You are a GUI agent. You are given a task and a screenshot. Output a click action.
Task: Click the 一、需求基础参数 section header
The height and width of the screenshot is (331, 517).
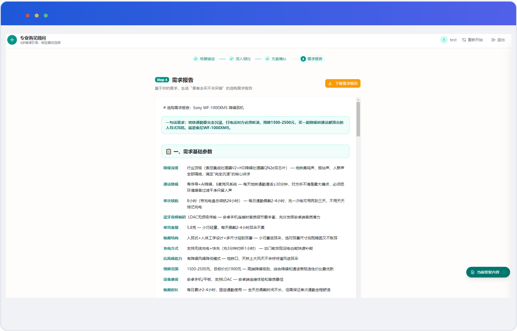(x=255, y=152)
